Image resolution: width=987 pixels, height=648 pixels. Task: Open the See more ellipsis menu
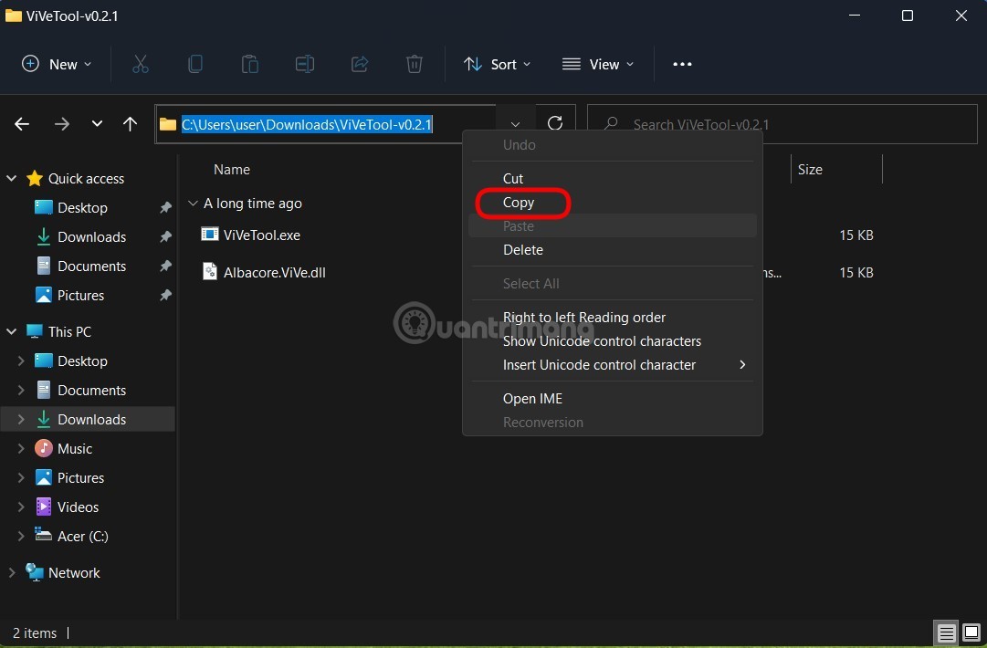[682, 64]
